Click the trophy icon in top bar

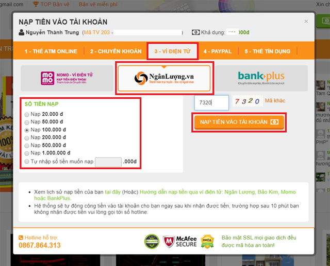[36, 4]
